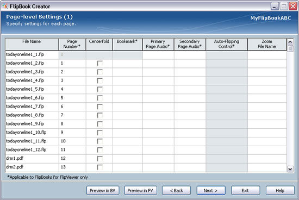The height and width of the screenshot is (200, 299).
Task: Click Preview in BV button
Action: point(103,190)
